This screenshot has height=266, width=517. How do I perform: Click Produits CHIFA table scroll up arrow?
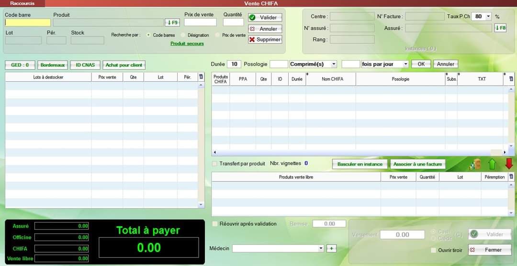(511, 89)
